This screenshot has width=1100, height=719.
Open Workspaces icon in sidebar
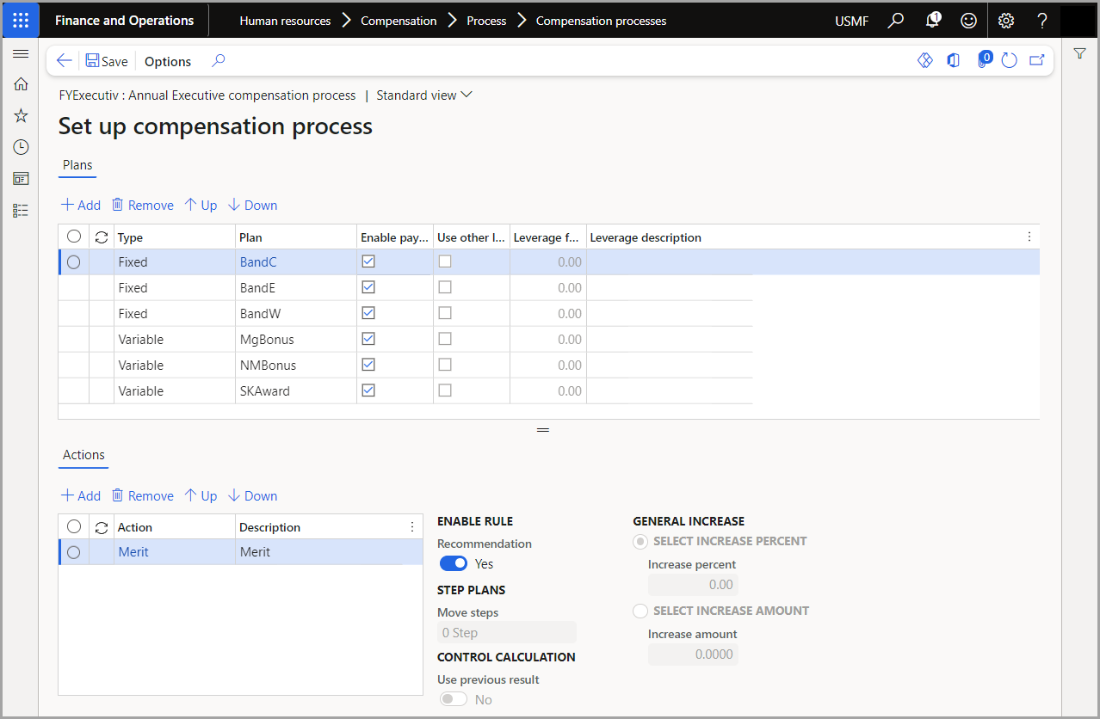coord(21,178)
